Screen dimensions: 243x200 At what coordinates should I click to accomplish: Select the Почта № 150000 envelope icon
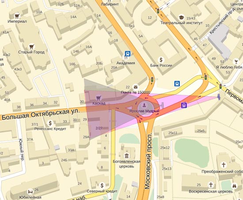coord(136,87)
